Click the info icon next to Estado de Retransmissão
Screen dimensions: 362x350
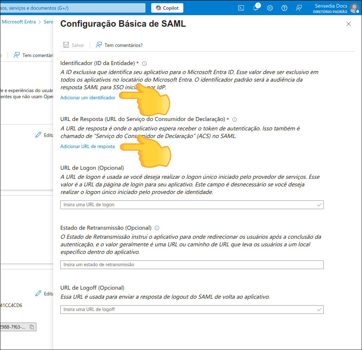(156, 228)
